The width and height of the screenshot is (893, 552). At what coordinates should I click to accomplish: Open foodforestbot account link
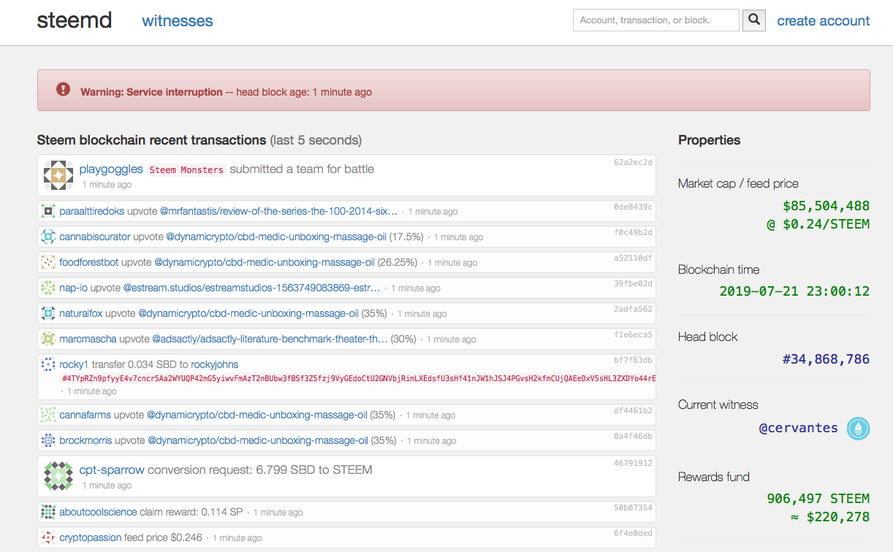[89, 262]
